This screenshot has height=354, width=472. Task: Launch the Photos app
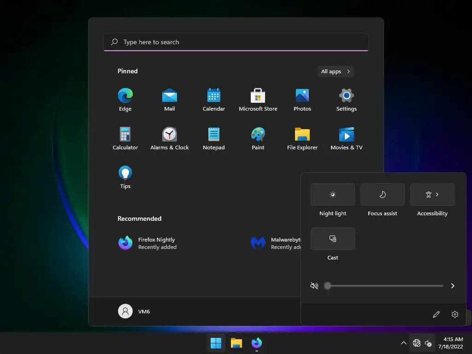coord(302,100)
